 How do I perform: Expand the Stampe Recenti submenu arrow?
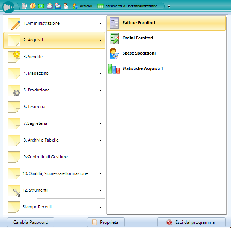point(100,207)
